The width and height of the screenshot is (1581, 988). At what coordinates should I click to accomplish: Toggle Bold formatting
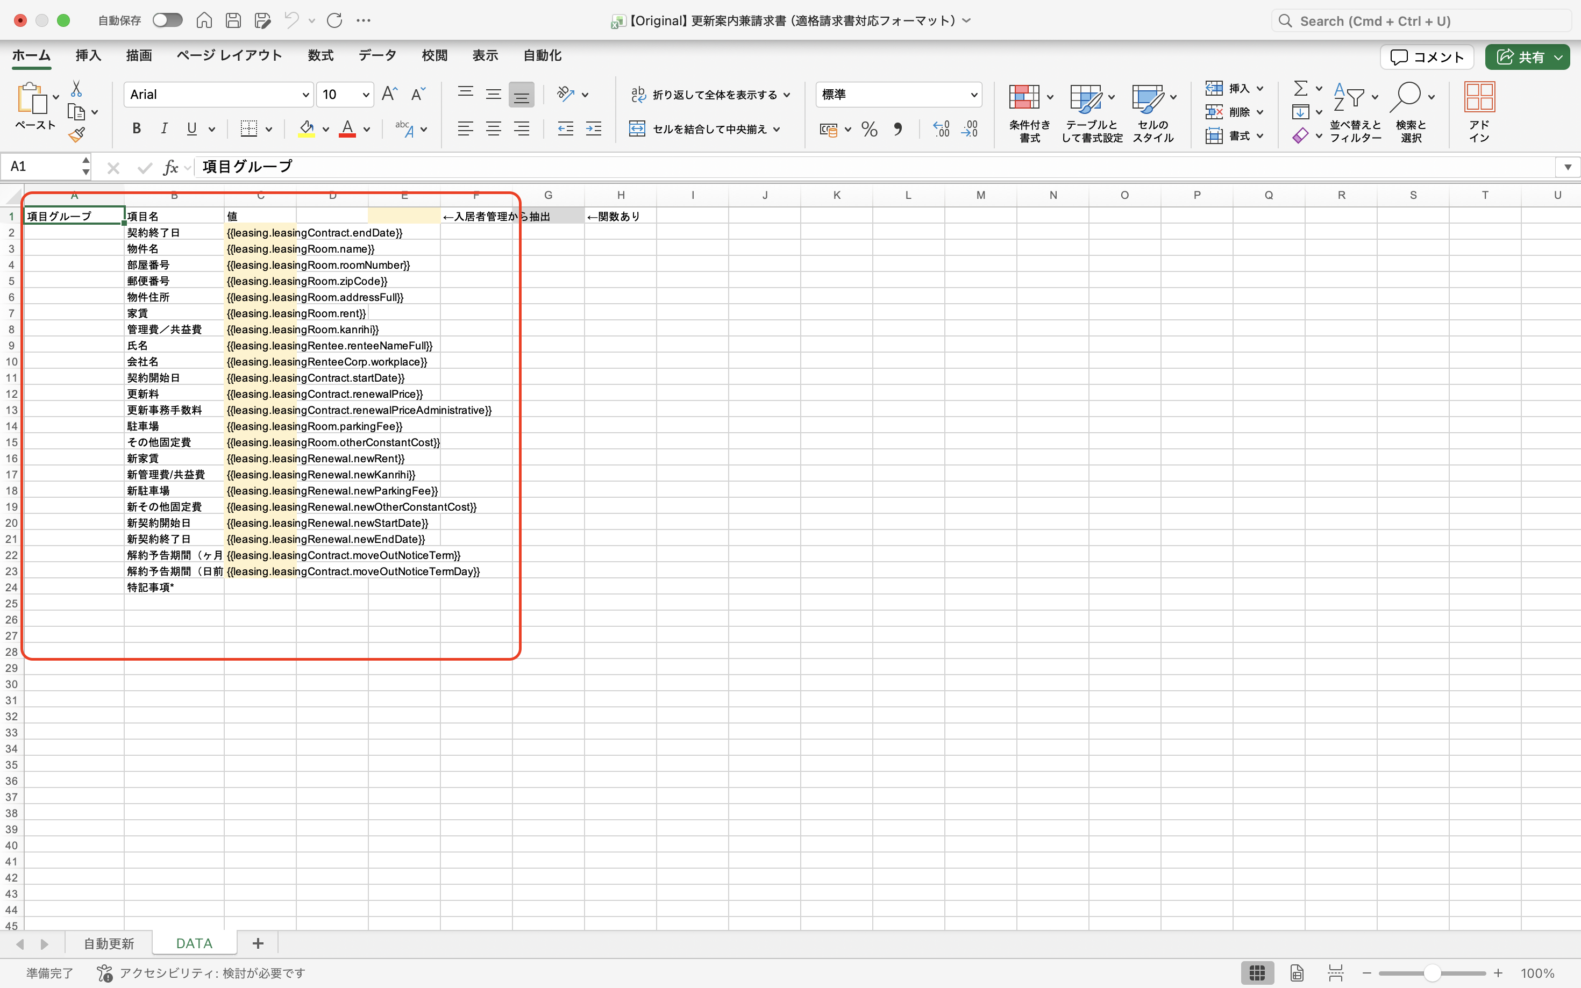point(137,128)
